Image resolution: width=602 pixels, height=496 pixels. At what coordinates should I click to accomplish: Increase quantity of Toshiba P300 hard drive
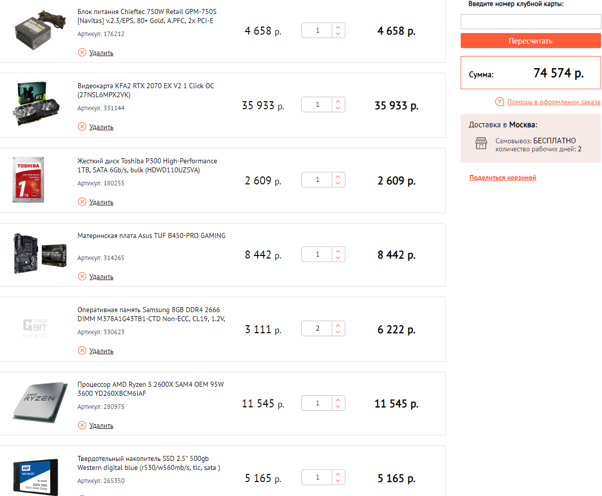pos(338,176)
